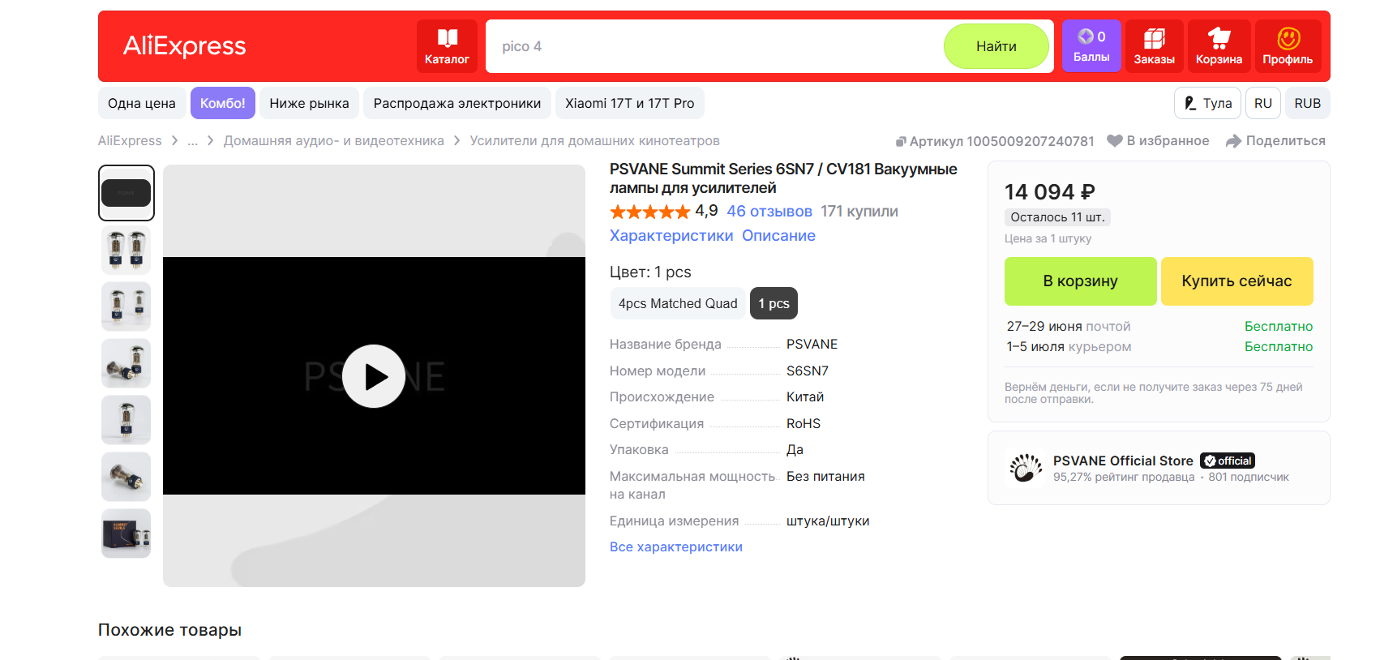The image size is (1380, 660).
Task: Click the Китай origin value
Action: pyautogui.click(x=805, y=397)
